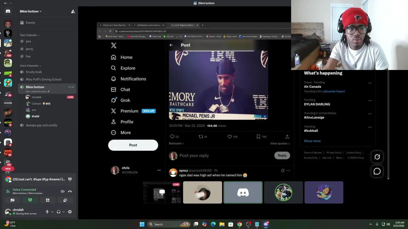Open chris account menu dots
The image size is (408, 229).
pyautogui.click(x=159, y=170)
